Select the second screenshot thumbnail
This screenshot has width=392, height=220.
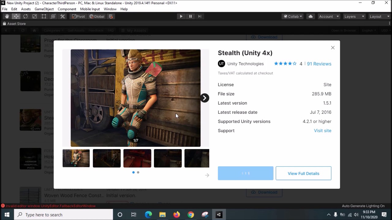pyautogui.click(x=107, y=158)
